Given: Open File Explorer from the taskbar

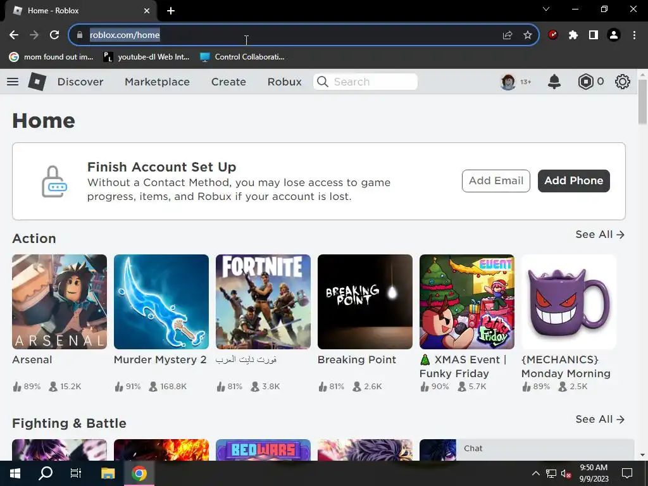Looking at the screenshot, I should pos(108,473).
